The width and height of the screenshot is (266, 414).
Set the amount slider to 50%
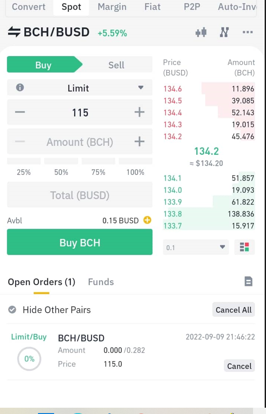tap(61, 166)
